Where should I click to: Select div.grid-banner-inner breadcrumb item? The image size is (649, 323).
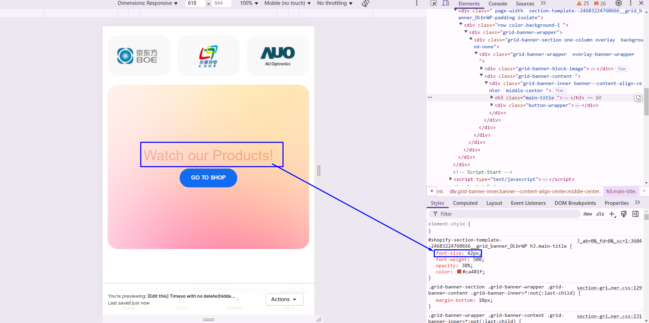[525, 191]
